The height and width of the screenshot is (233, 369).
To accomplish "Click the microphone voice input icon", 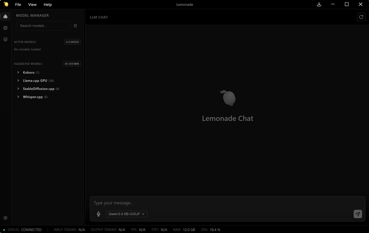I will 98,214.
